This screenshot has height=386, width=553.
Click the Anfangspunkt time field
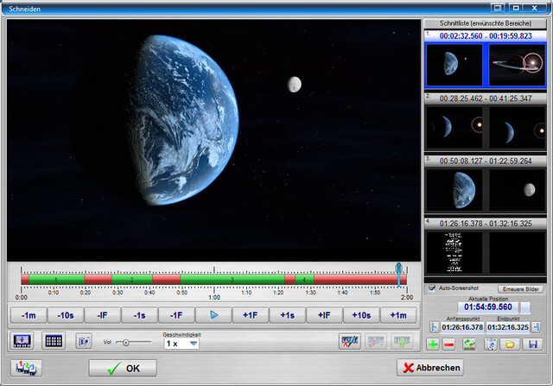[462, 327]
